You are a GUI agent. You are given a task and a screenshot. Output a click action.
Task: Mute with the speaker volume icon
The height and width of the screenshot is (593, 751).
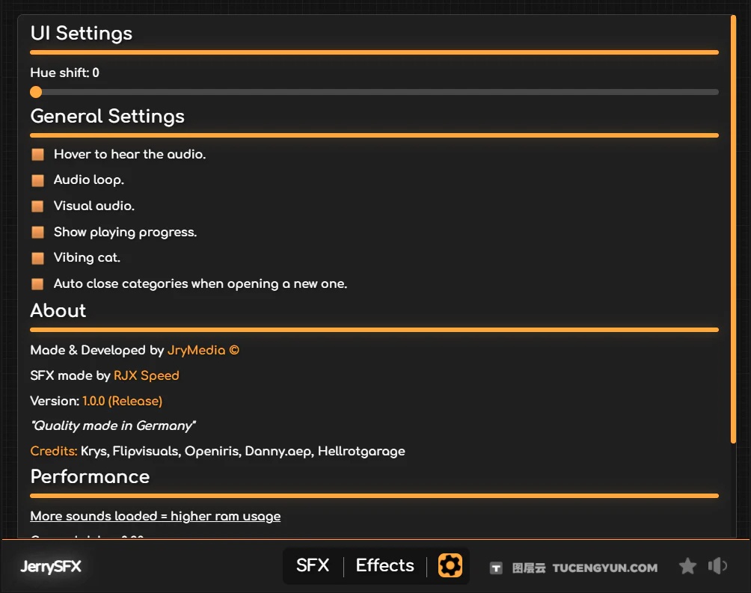pos(717,565)
